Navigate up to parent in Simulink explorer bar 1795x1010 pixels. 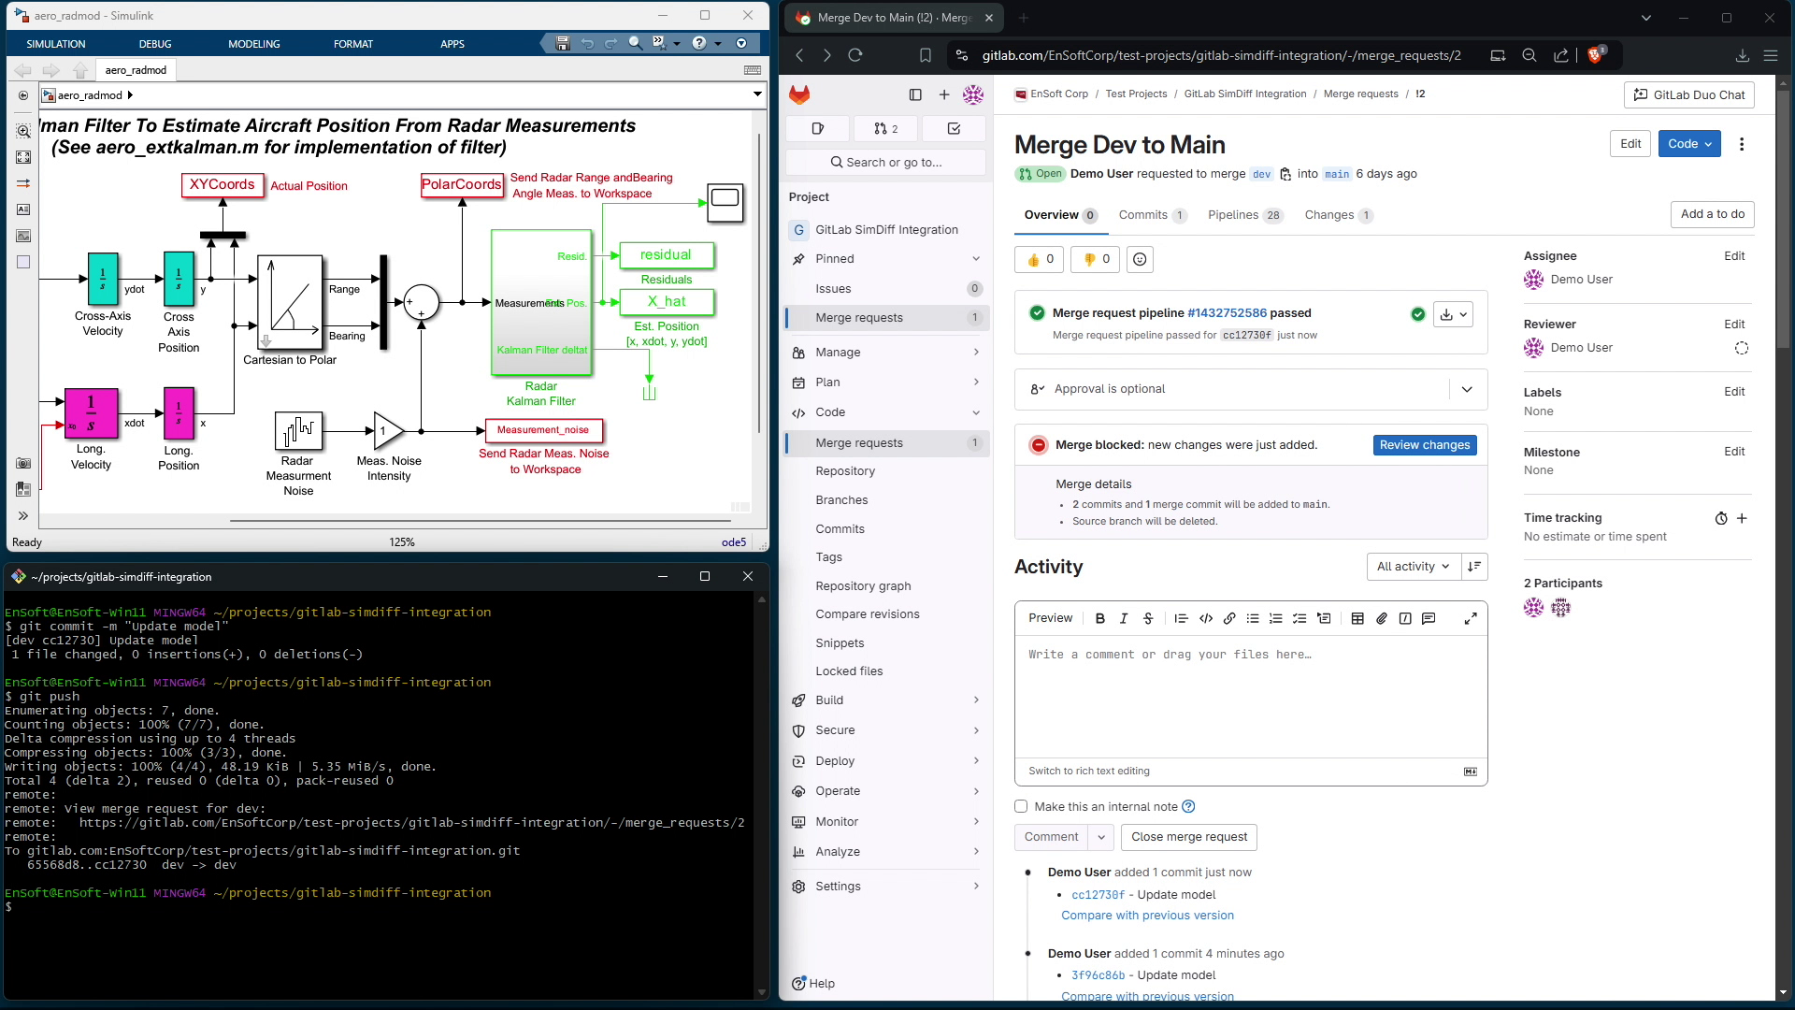pos(80,70)
